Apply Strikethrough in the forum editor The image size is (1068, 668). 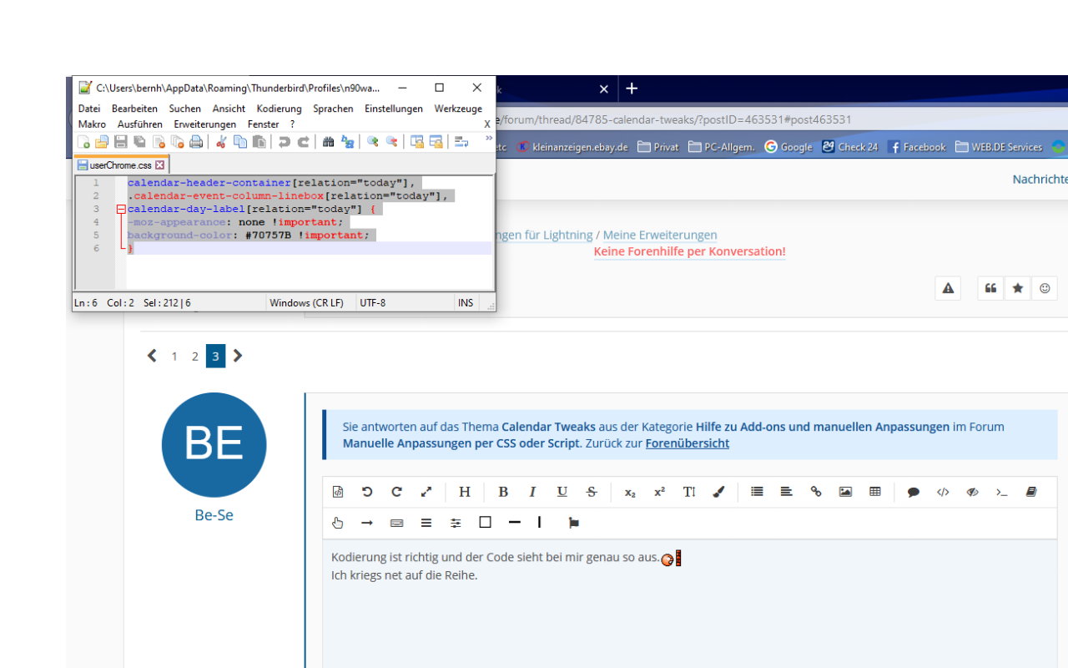(592, 492)
